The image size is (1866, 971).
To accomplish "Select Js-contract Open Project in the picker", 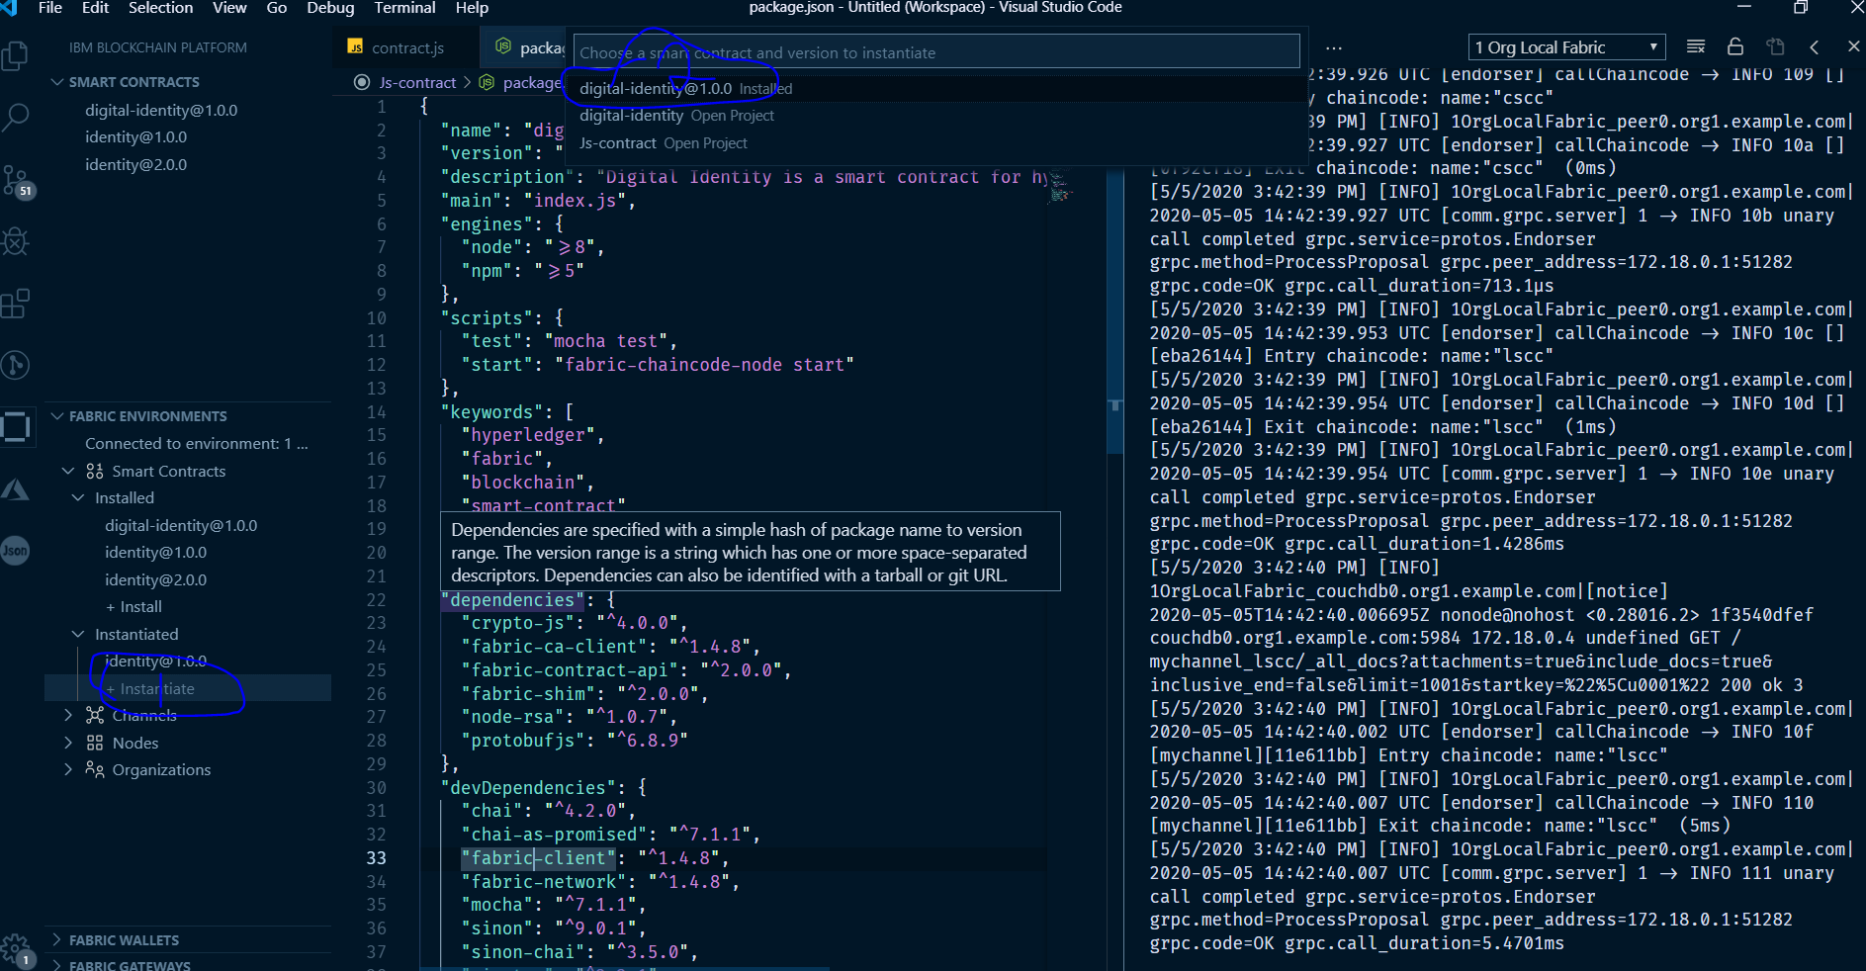I will pyautogui.click(x=934, y=143).
